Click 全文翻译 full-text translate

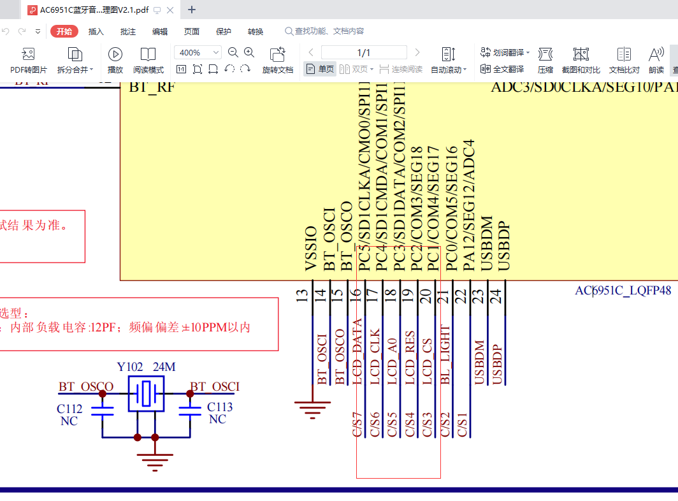(502, 69)
